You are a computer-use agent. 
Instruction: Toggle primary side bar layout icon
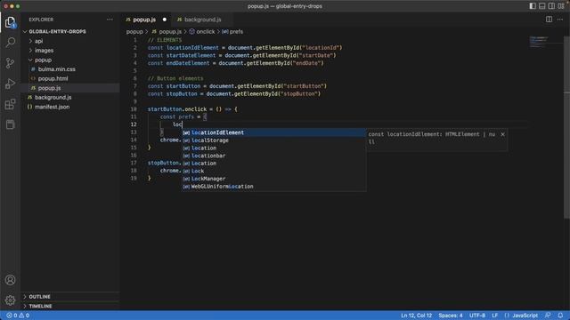pos(533,6)
